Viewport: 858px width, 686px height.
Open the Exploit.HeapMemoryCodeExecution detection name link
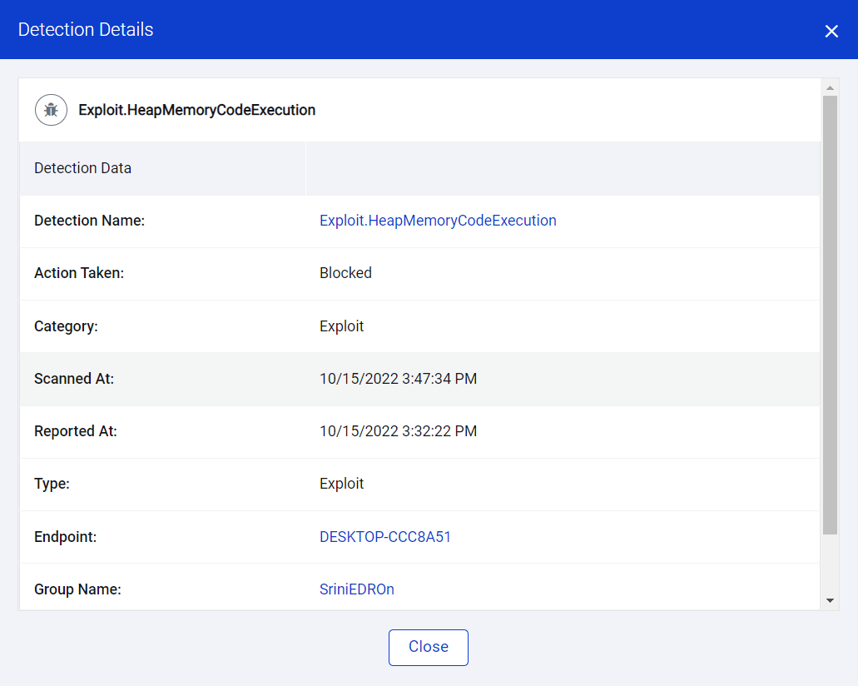coord(438,220)
